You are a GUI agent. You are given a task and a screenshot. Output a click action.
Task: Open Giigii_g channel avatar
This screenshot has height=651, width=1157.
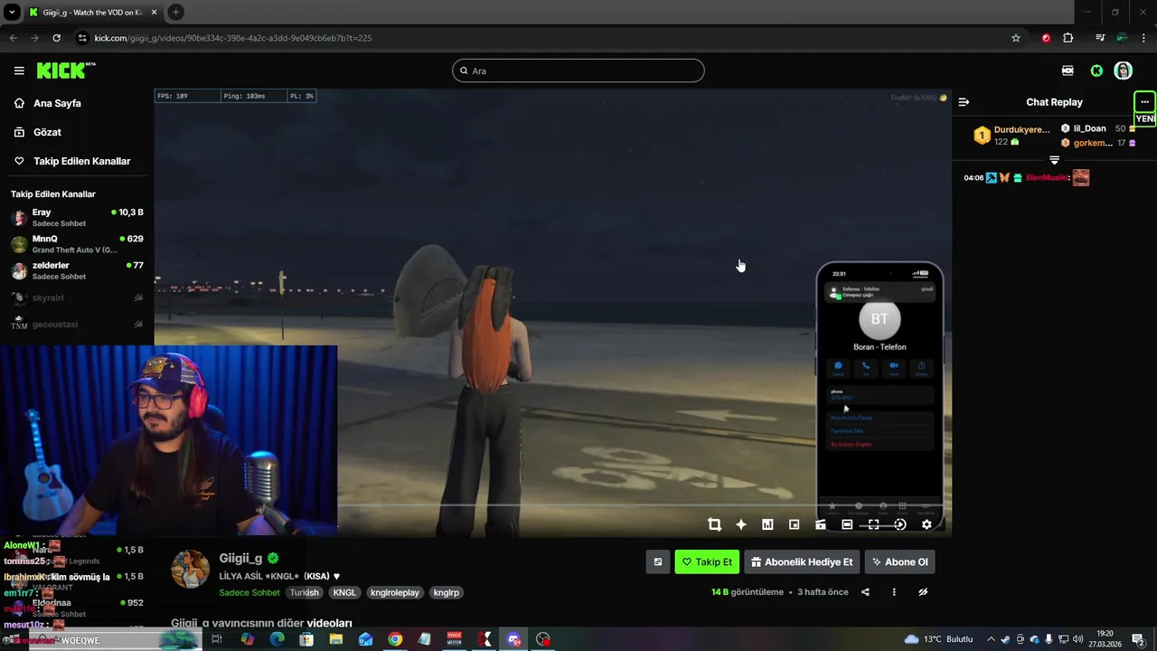click(x=190, y=570)
